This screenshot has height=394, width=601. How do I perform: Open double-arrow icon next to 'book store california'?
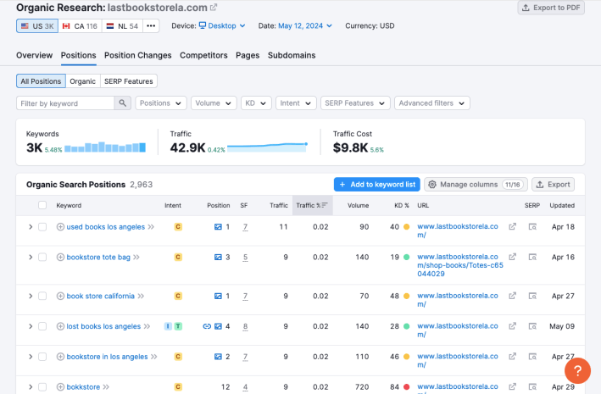[x=141, y=296]
